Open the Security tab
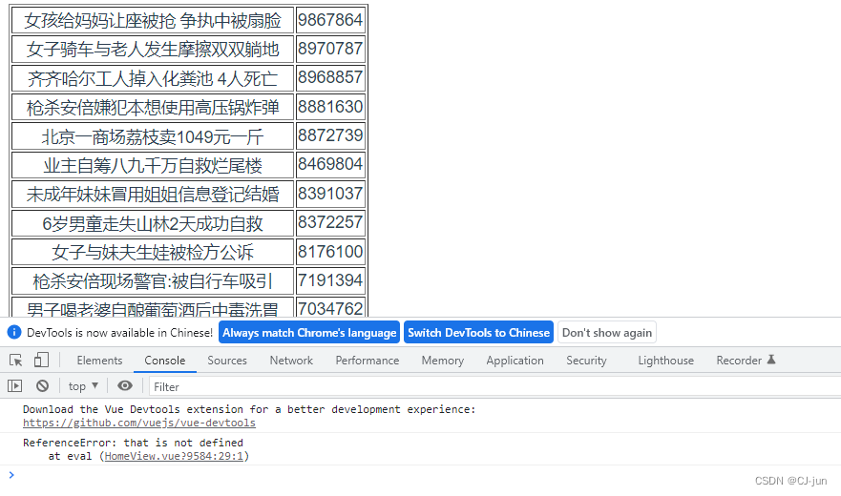 [x=586, y=361]
